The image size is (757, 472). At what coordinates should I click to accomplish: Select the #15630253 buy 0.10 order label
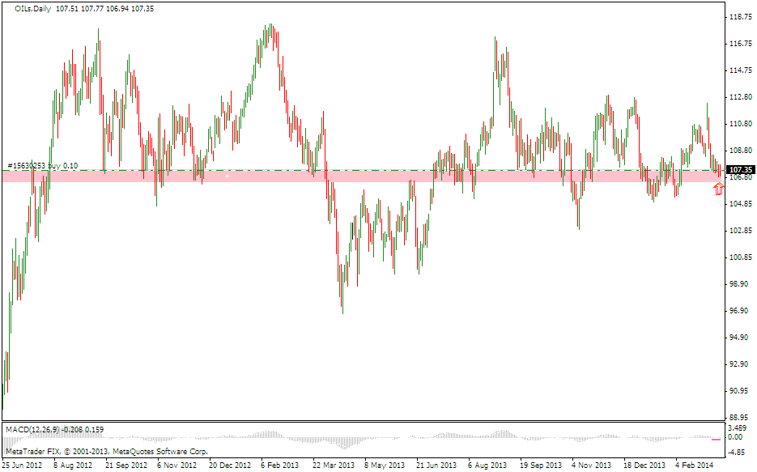tap(42, 166)
